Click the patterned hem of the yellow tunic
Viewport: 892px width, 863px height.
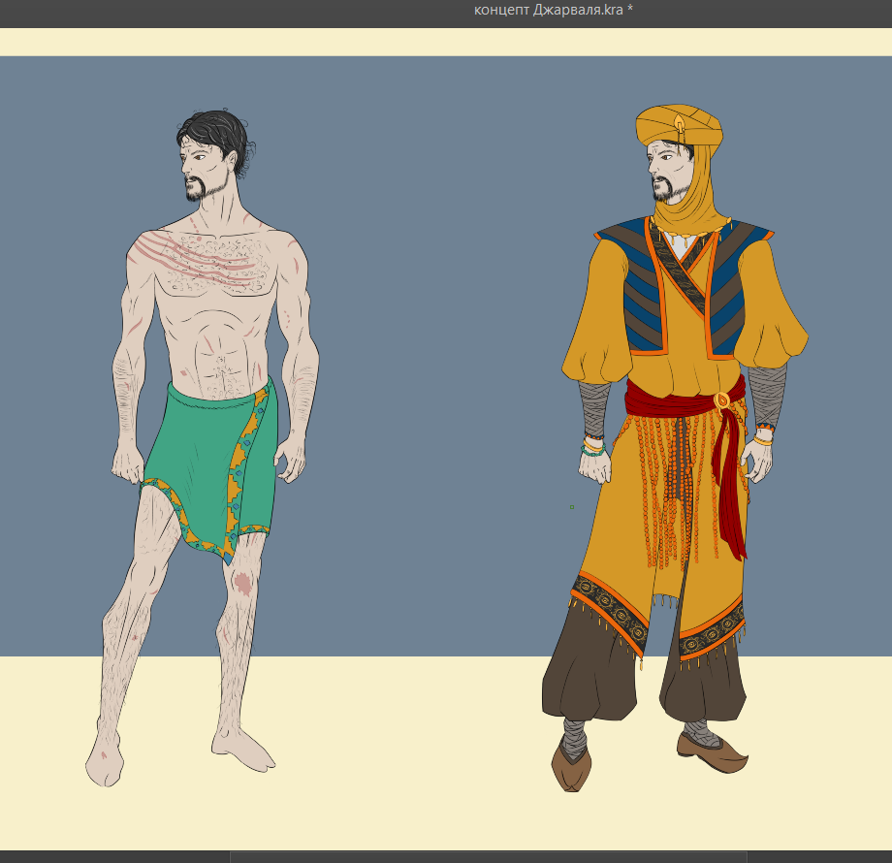pyautogui.click(x=609, y=594)
